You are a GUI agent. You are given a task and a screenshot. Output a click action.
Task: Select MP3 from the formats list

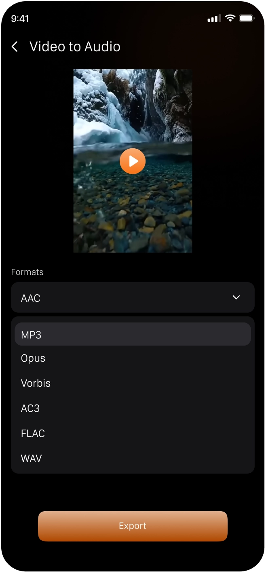point(133,334)
